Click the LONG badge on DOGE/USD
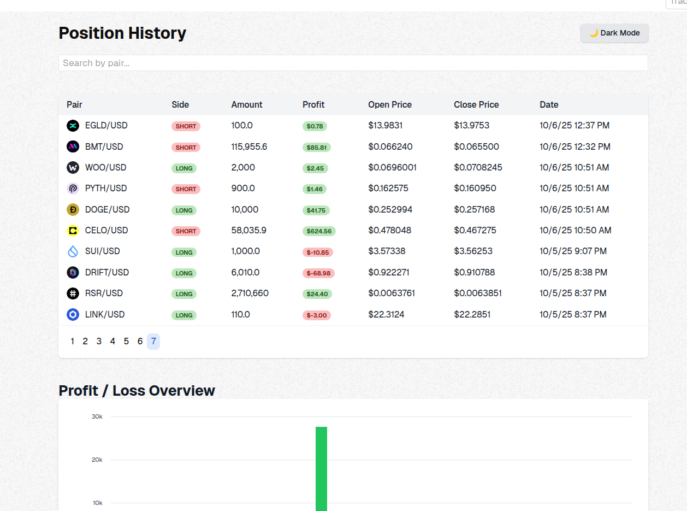This screenshot has height=511, width=687. pyautogui.click(x=184, y=210)
